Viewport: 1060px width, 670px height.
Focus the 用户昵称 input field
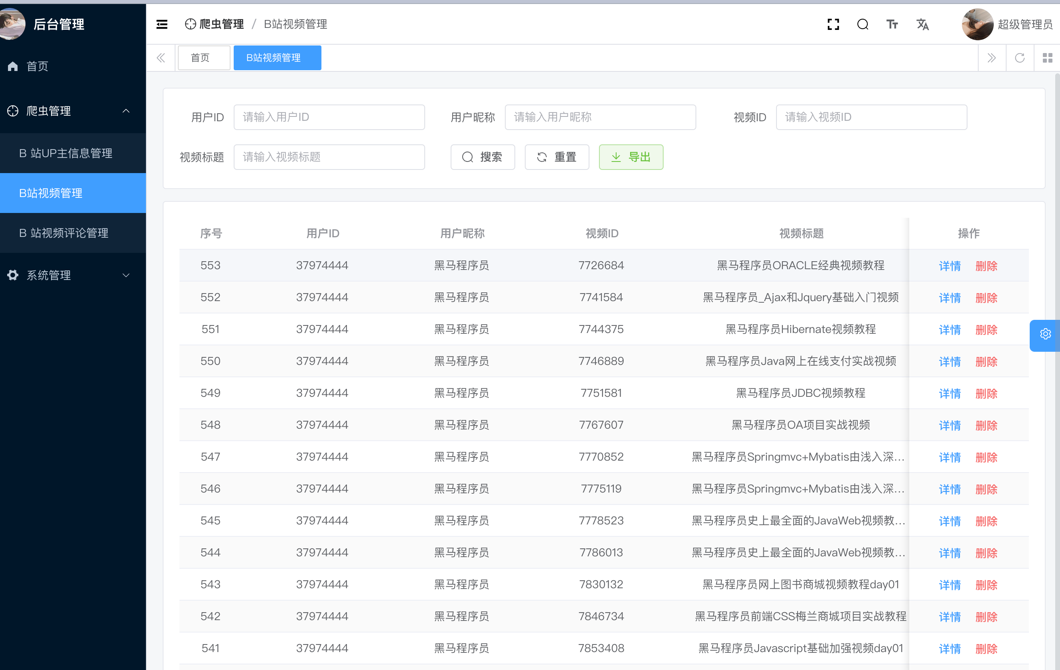click(x=601, y=117)
